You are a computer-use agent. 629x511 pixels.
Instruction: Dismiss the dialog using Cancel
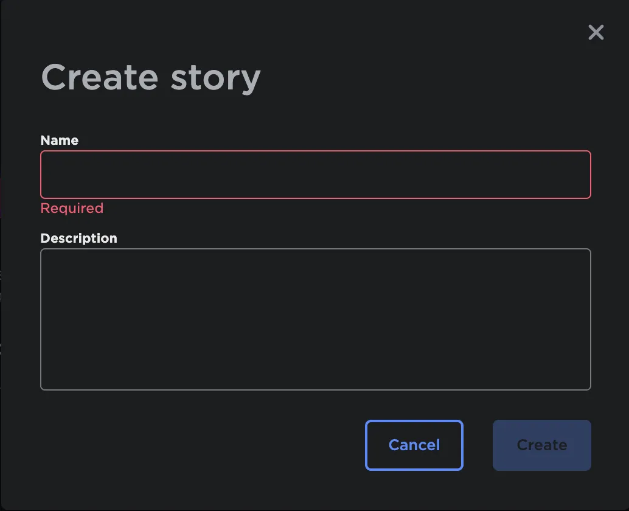pos(414,445)
